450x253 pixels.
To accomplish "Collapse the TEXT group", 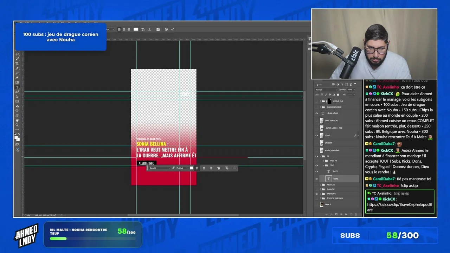I will coord(323,165).
